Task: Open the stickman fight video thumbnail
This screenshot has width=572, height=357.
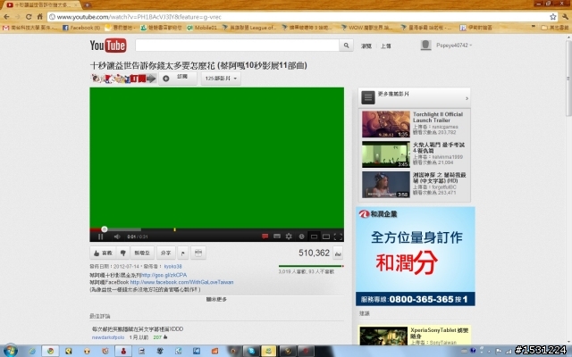Action: click(385, 154)
